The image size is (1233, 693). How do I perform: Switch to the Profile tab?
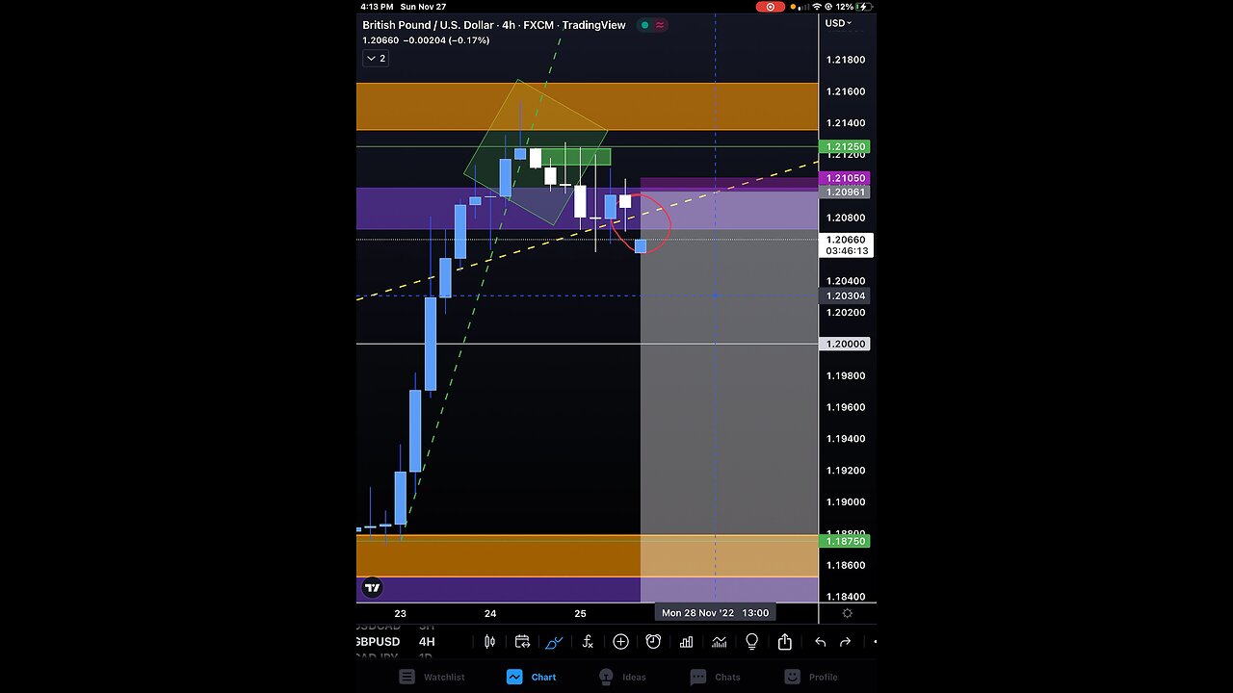[x=810, y=677]
